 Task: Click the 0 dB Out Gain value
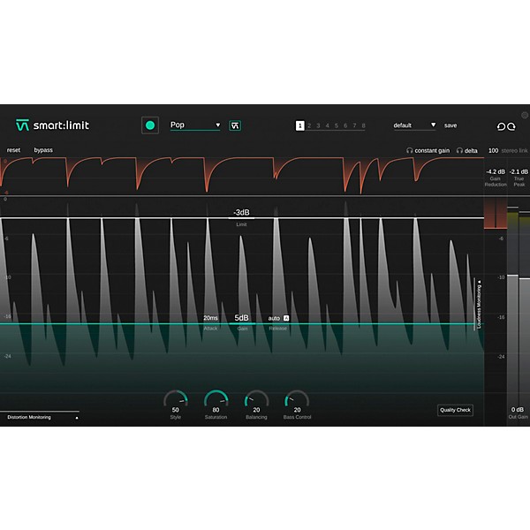[x=518, y=410]
